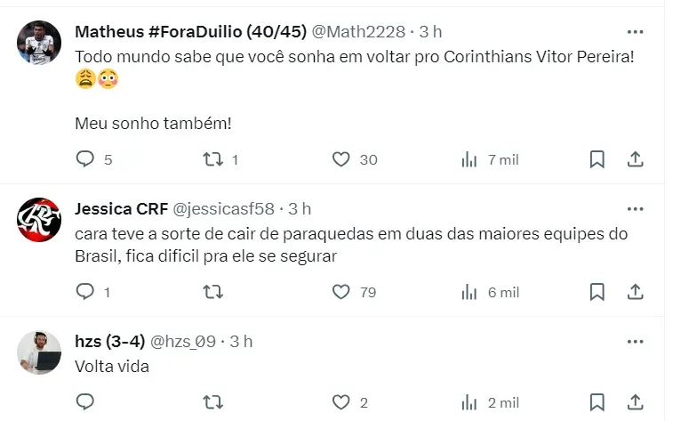Repost the Matheus #ForaDuilio tweet
This screenshot has height=421, width=673.
click(x=212, y=159)
